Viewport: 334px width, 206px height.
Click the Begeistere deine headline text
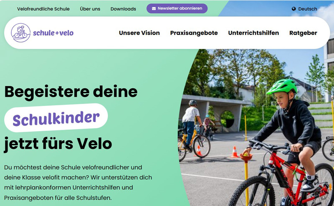(71, 92)
